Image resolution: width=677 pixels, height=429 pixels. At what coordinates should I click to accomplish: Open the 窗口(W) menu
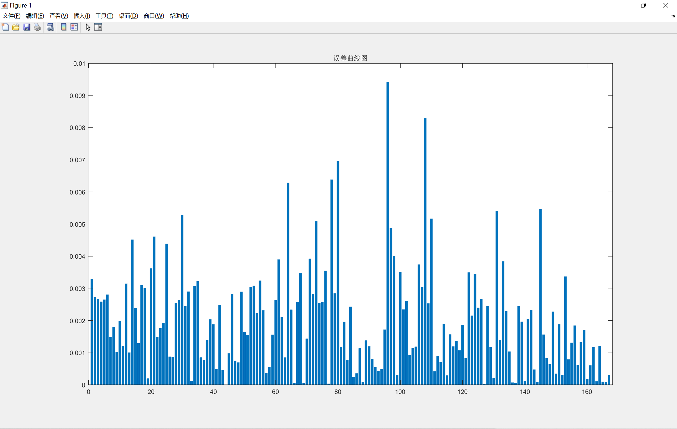[154, 16]
